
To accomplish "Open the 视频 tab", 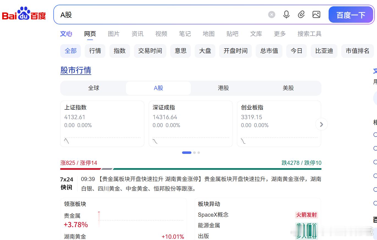I will click(x=161, y=34).
